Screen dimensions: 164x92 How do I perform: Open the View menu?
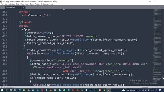click(22, 4)
